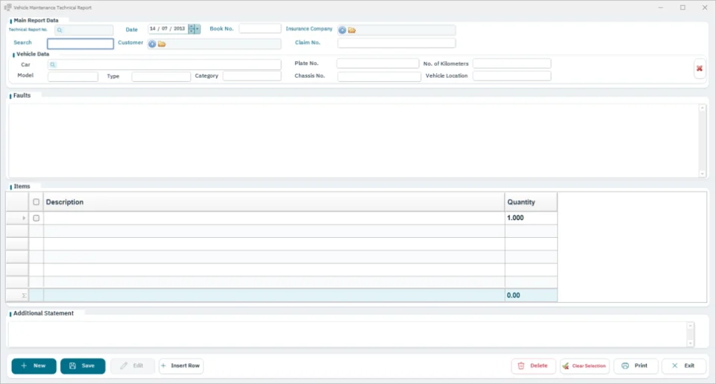Click the No. of Kilometers input field
The image size is (716, 384).
(512, 63)
